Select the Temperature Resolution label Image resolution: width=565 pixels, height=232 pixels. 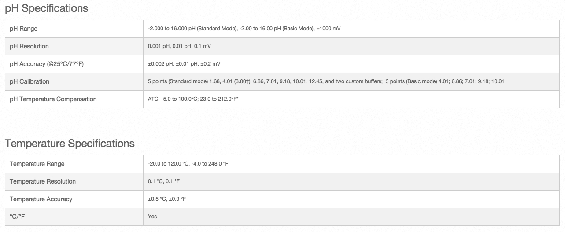(x=43, y=181)
